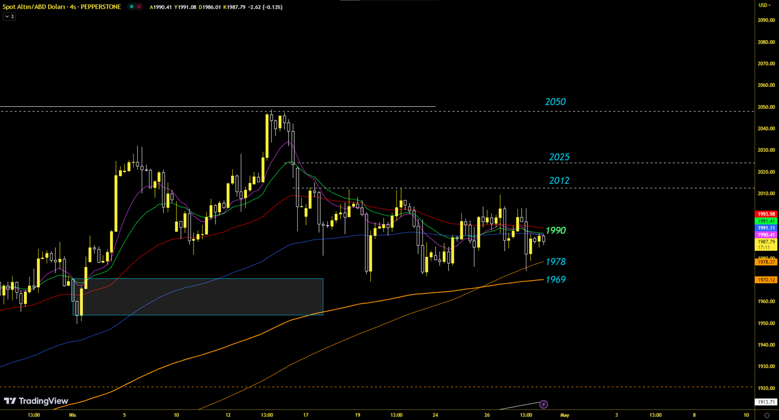The height and width of the screenshot is (420, 779).
Task: Select the green 1990 text label
Action: click(555, 231)
